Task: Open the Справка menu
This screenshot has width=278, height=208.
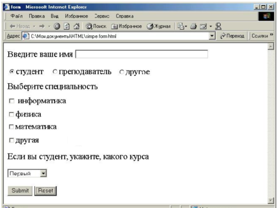Action: point(124,16)
